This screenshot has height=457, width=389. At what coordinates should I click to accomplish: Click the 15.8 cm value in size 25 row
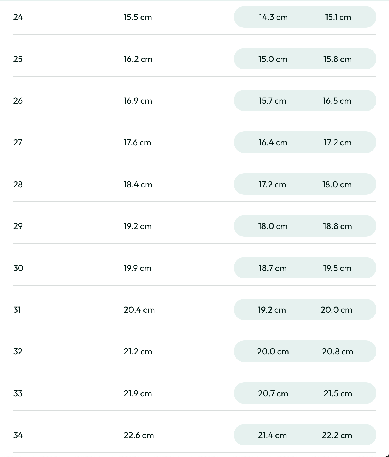pyautogui.click(x=337, y=59)
